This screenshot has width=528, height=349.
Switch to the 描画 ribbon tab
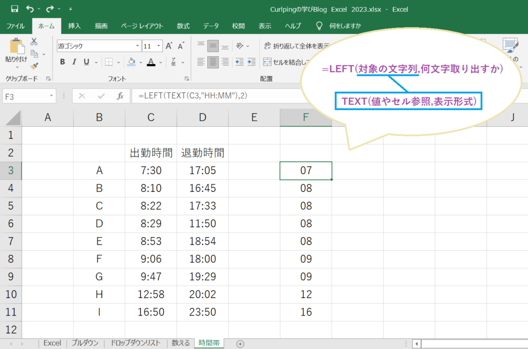point(101,26)
